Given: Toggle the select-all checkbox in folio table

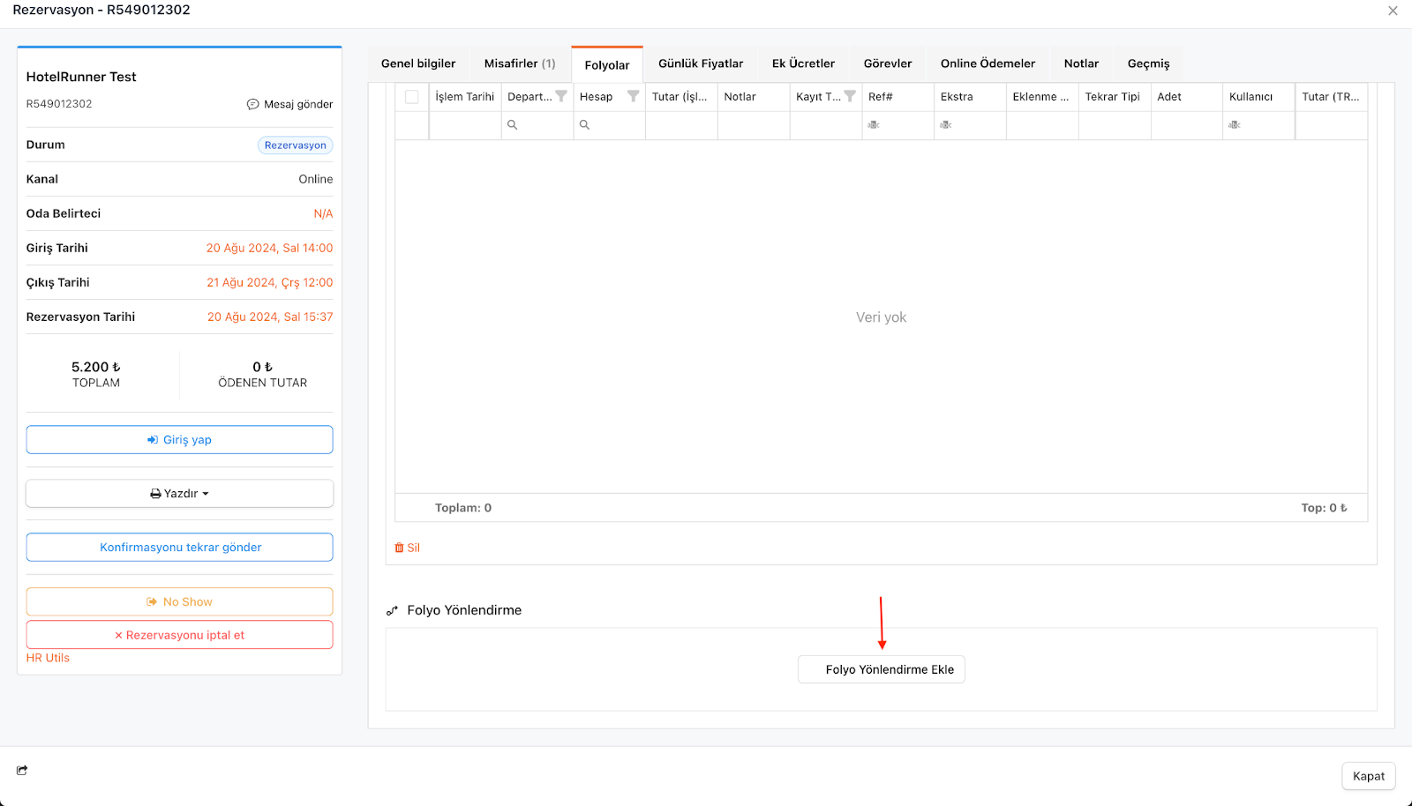Looking at the screenshot, I should pos(412,97).
